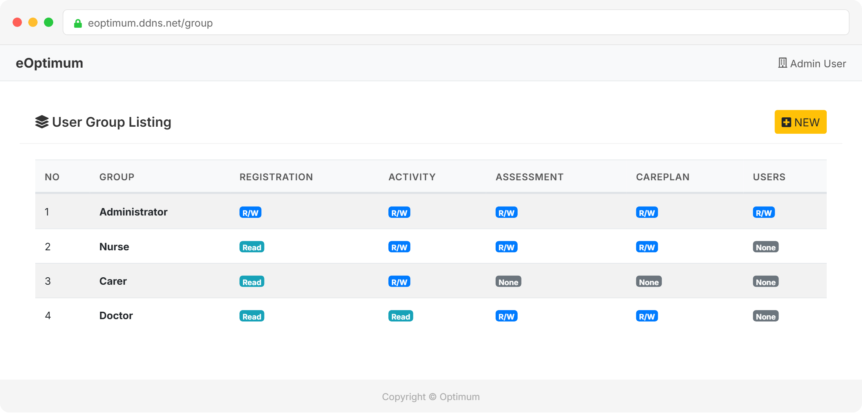Select the Administrator group name

(133, 212)
